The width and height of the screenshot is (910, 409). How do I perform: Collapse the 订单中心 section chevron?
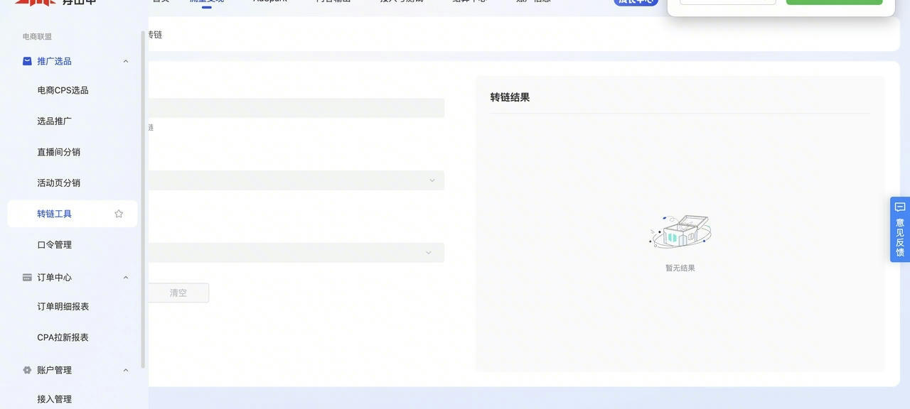click(x=126, y=278)
